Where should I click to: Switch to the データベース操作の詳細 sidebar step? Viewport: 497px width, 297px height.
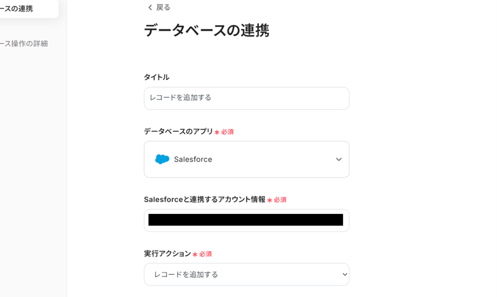click(x=24, y=43)
